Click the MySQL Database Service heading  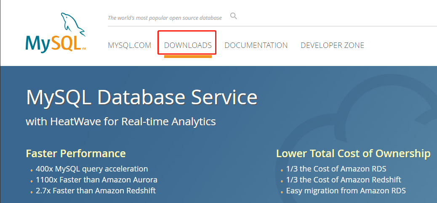[x=141, y=97]
